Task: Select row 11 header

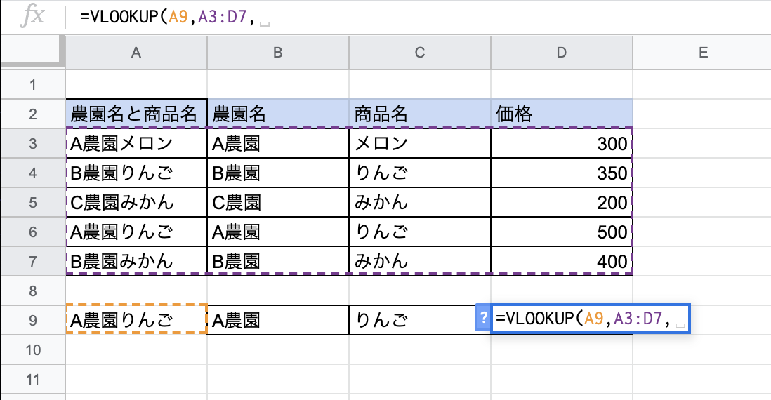Action: [33, 380]
